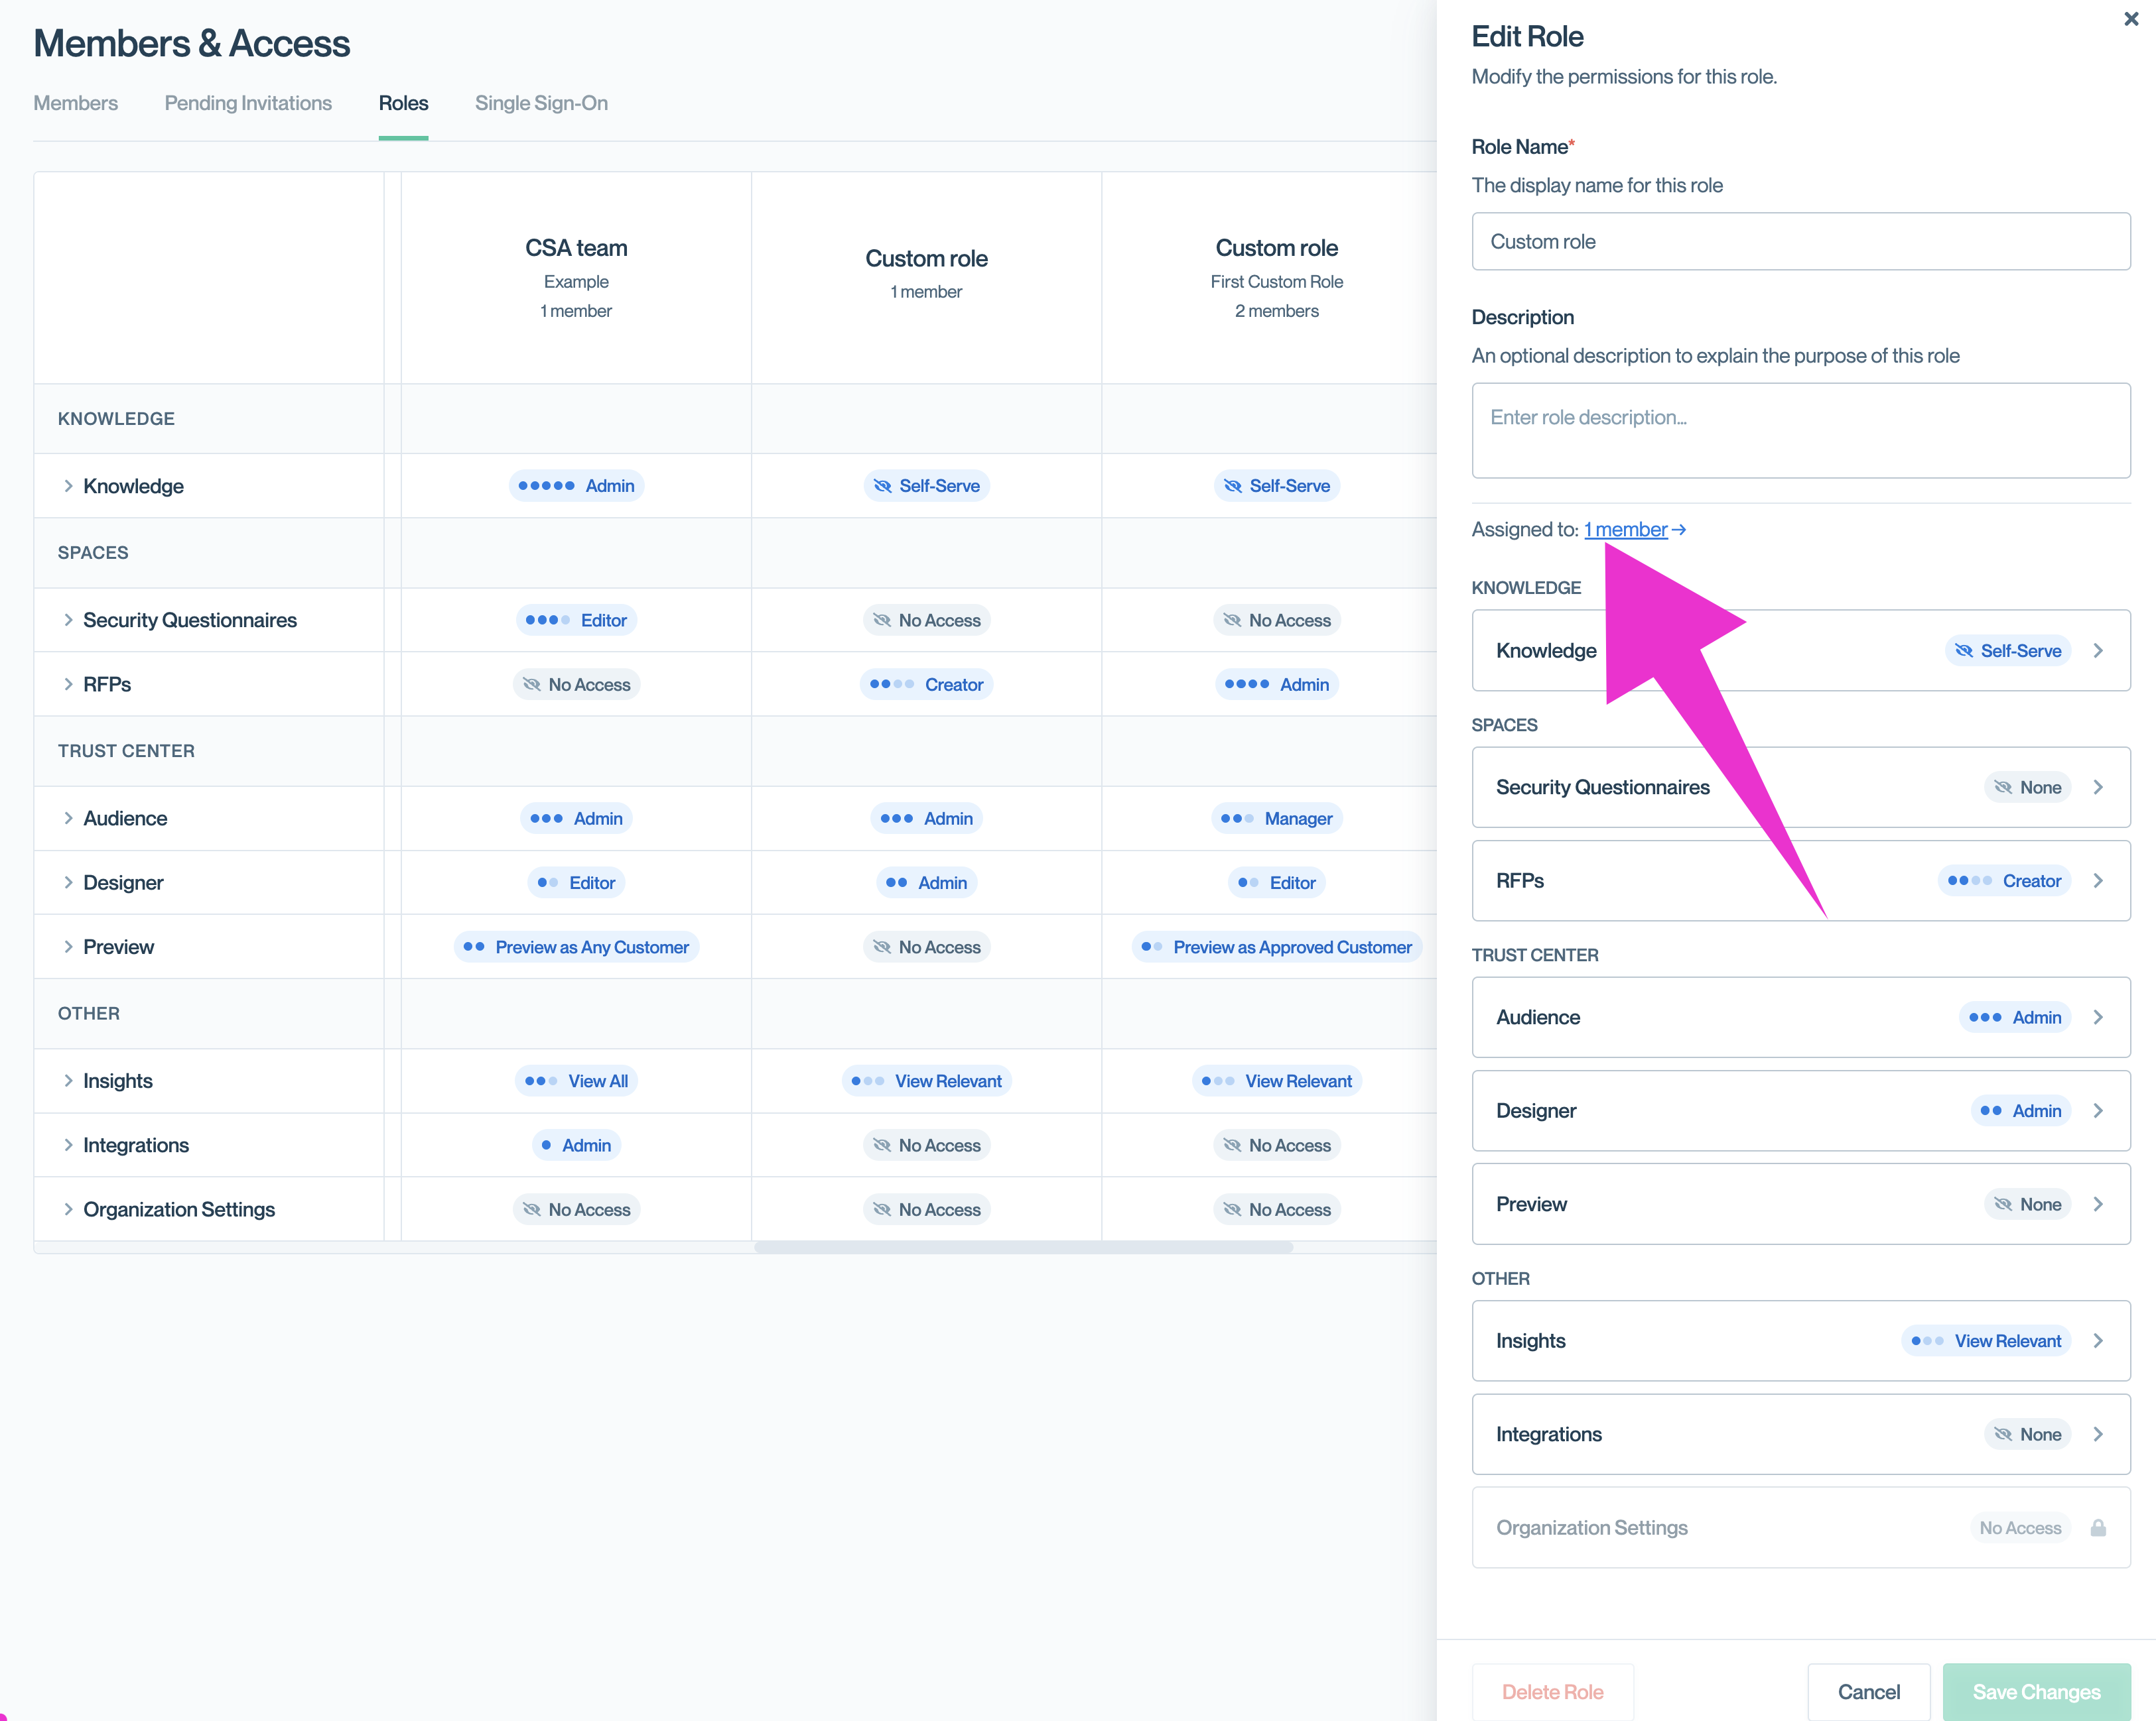This screenshot has width=2156, height=1721.
Task: Expand the Organization Settings table row
Action: point(68,1209)
